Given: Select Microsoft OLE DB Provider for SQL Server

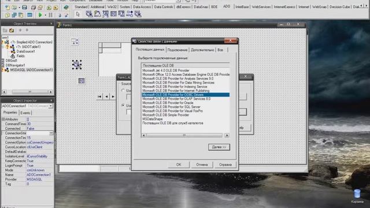Looking at the screenshot, I should (x=171, y=107).
